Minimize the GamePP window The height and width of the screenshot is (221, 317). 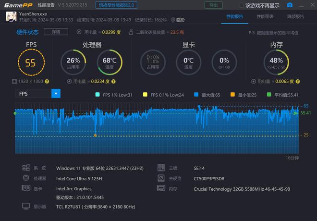[301, 6]
